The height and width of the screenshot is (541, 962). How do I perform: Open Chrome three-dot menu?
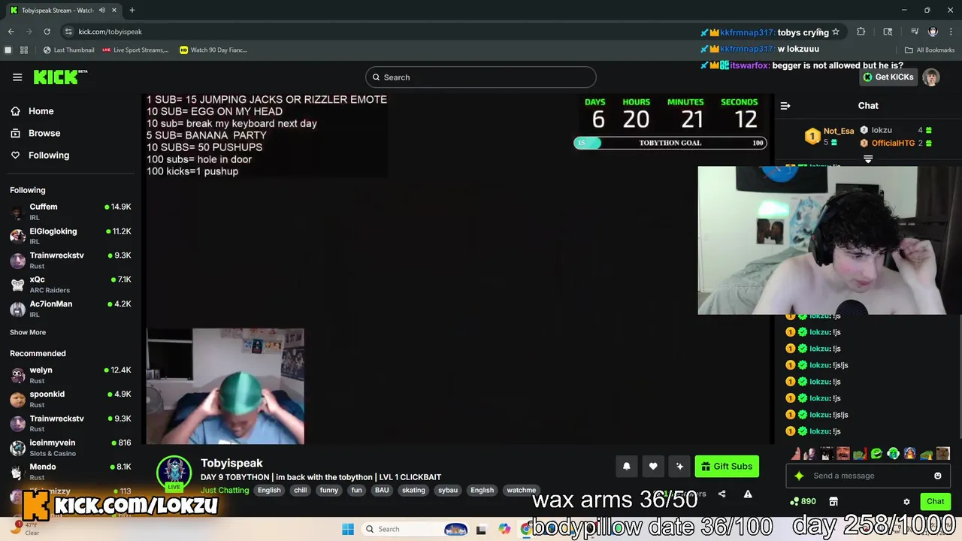click(x=951, y=32)
